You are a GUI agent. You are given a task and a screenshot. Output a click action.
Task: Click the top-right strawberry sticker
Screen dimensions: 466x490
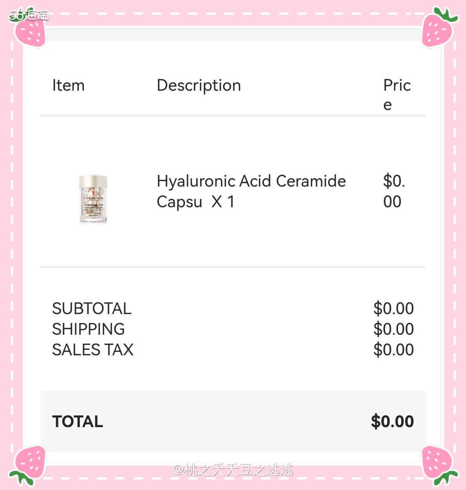438,27
